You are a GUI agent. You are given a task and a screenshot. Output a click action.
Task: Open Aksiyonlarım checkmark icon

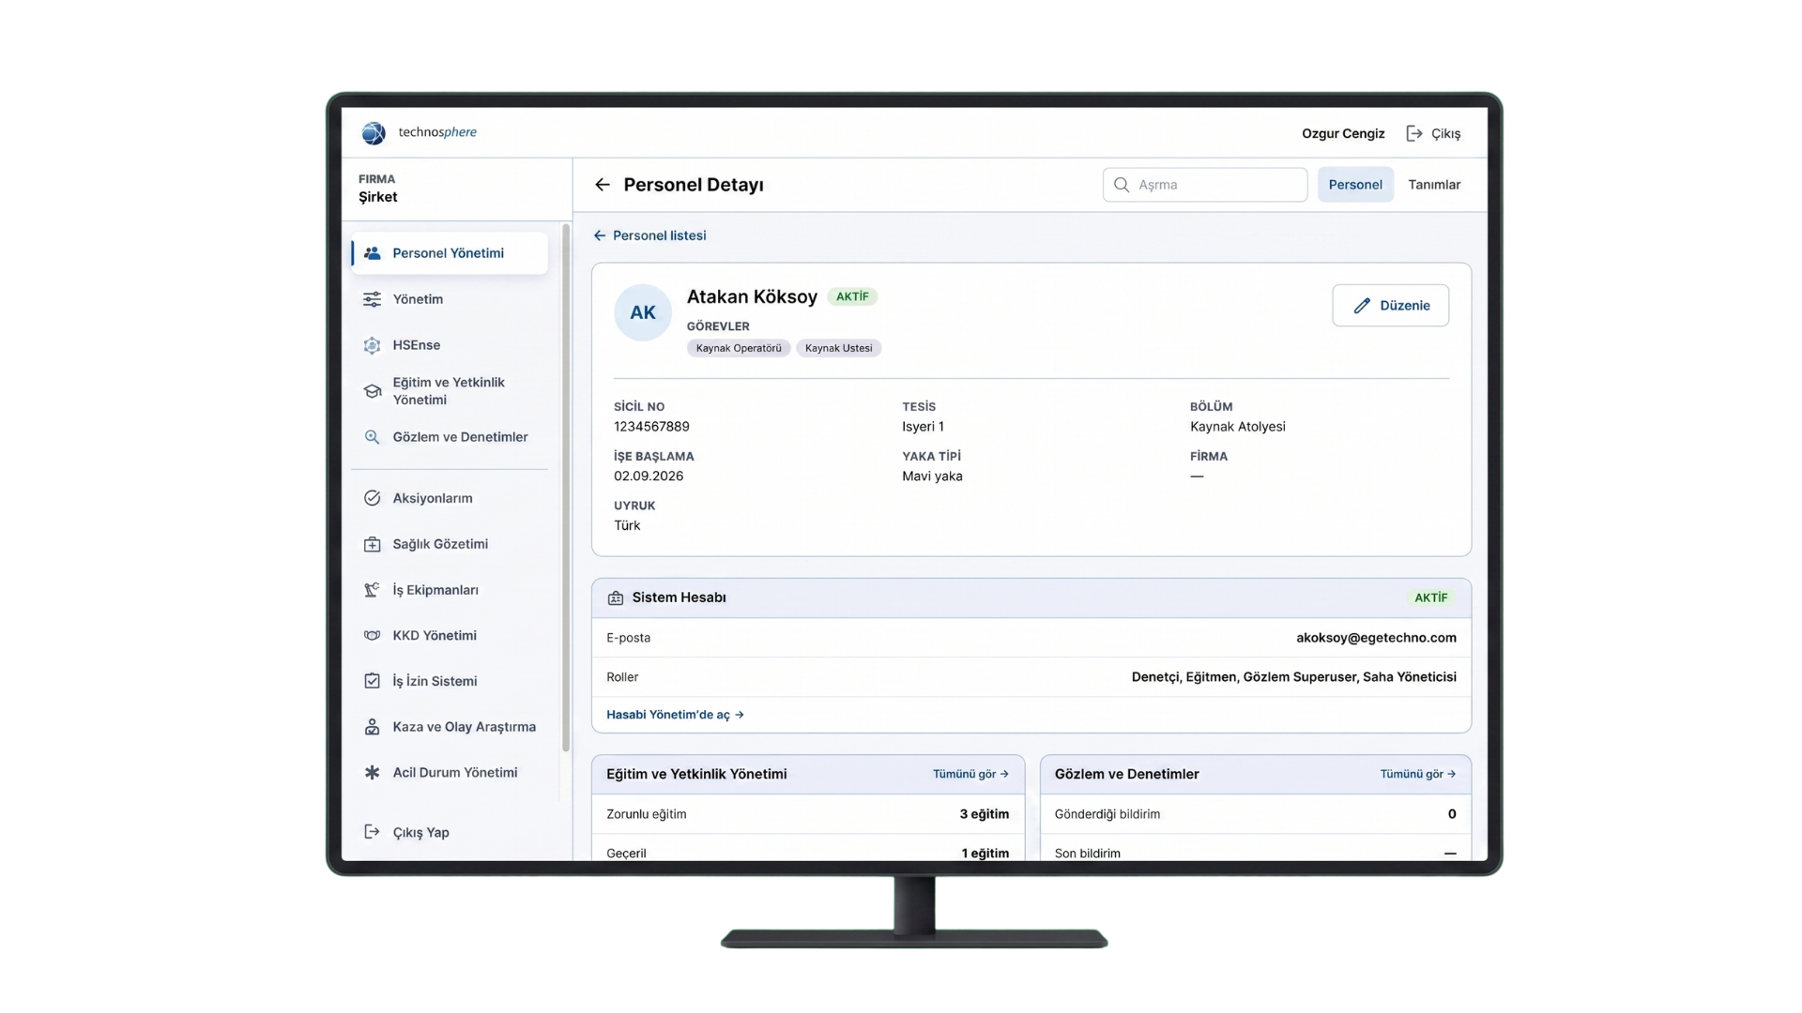(373, 498)
